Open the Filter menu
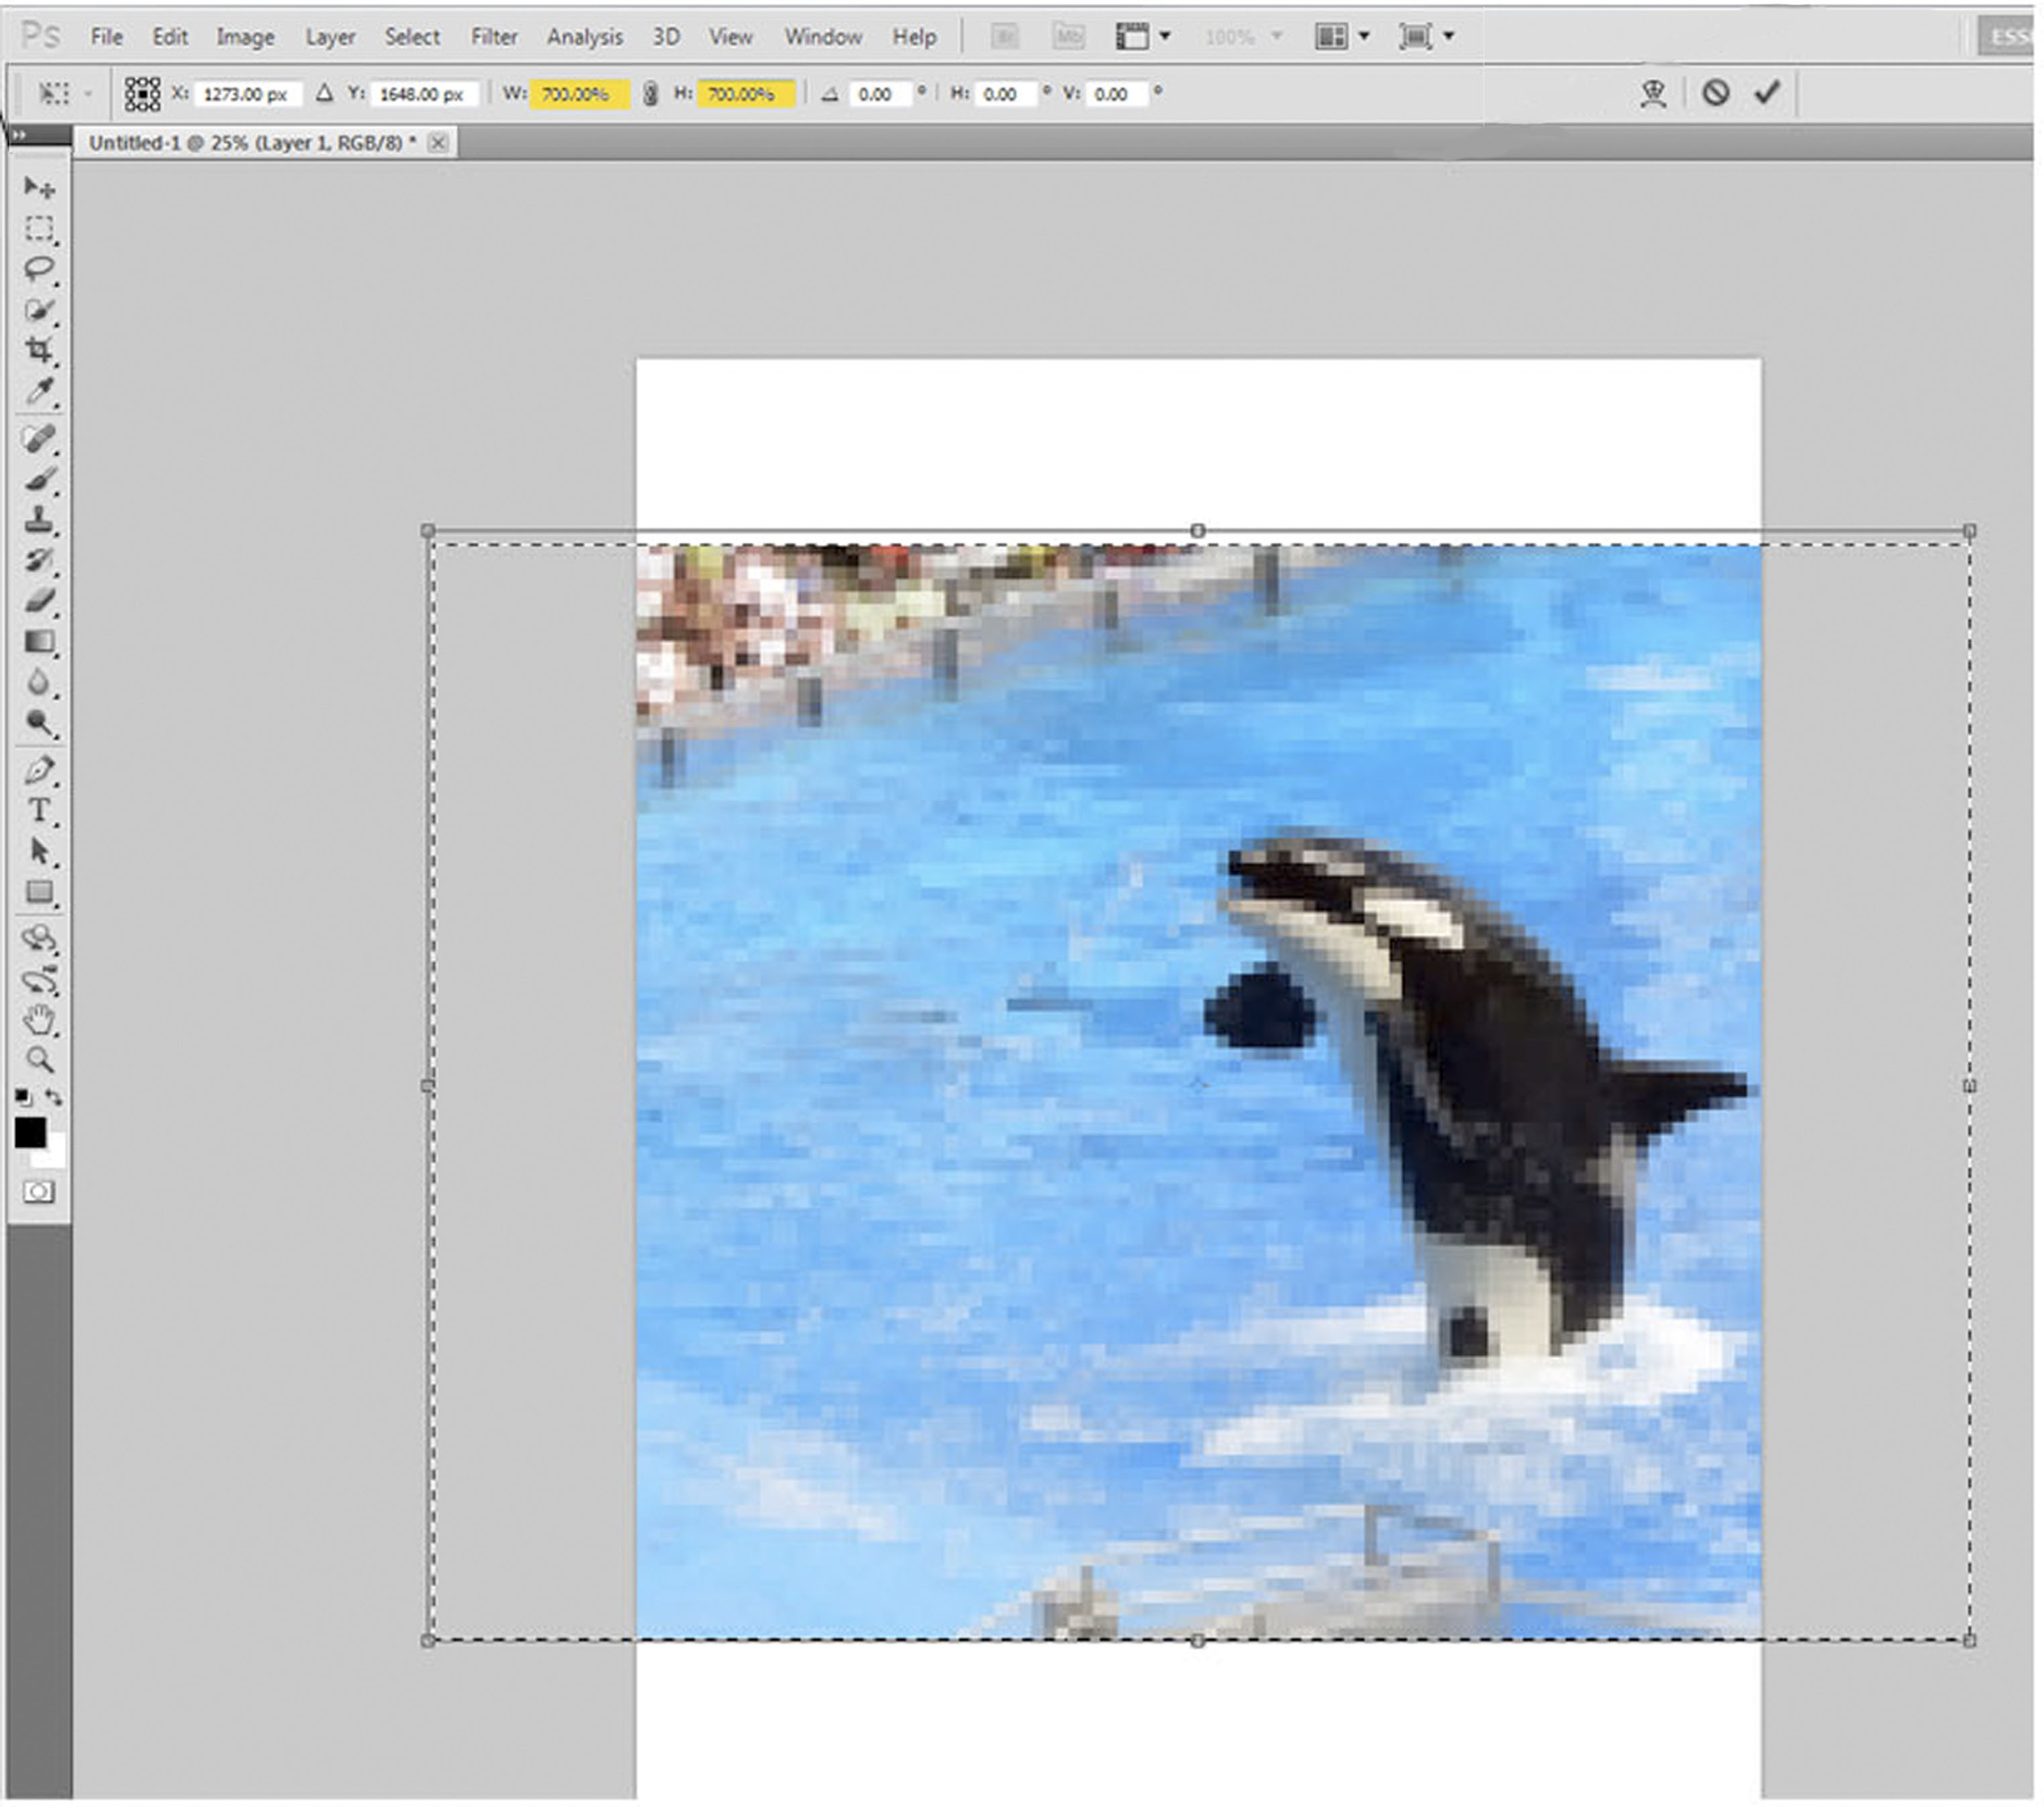Screen dimensions: 2044x1807 (494, 37)
